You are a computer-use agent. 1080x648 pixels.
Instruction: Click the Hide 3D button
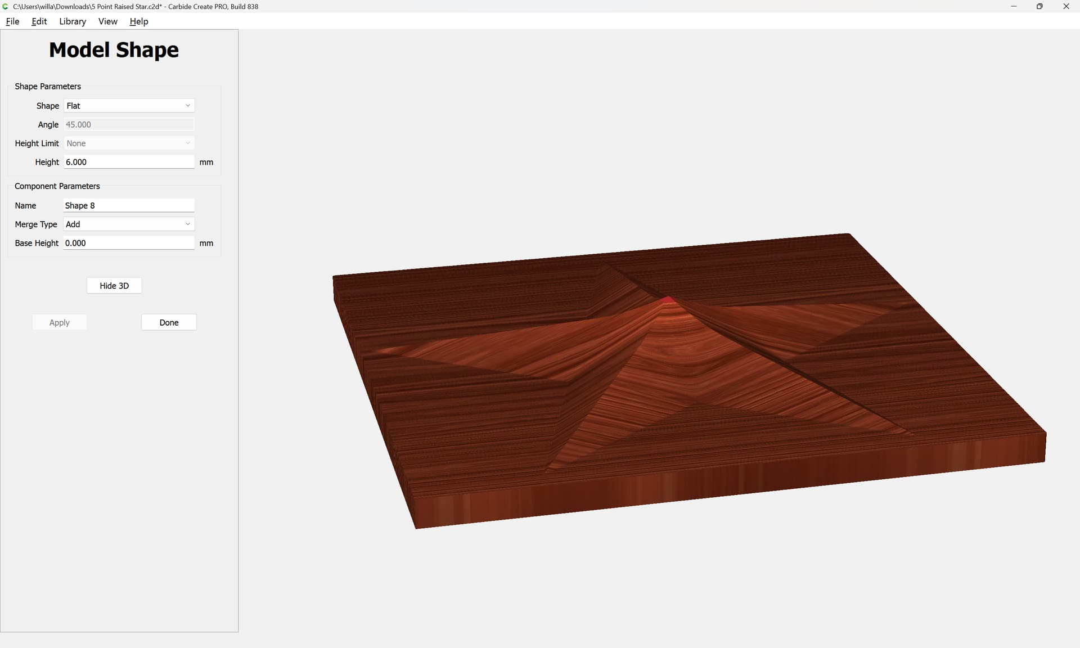click(114, 286)
